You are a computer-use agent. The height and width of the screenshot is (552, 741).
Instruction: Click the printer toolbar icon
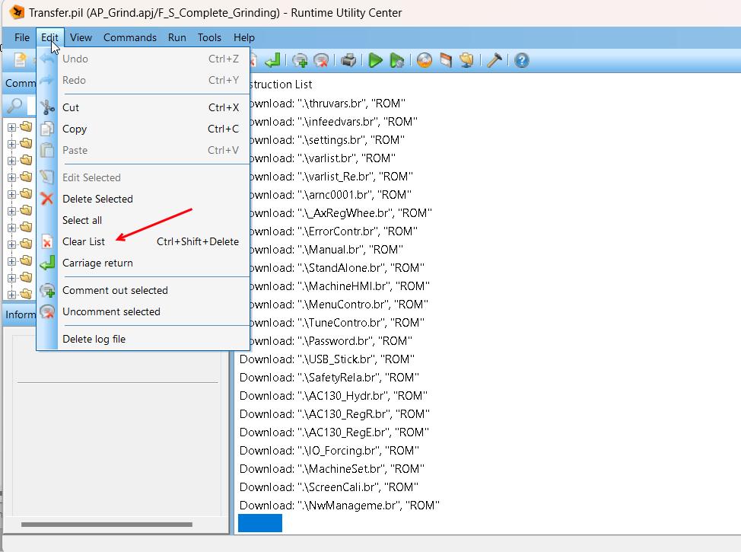[348, 60]
